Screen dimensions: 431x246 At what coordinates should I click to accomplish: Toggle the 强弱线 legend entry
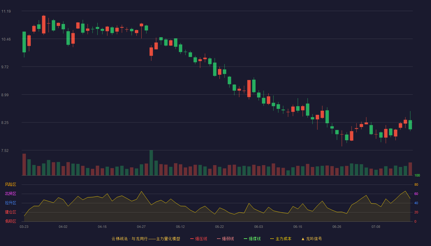pyautogui.click(x=225, y=239)
